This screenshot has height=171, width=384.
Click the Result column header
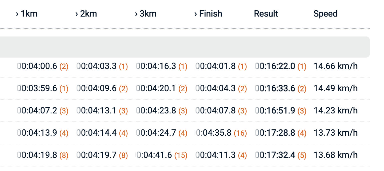tap(266, 14)
